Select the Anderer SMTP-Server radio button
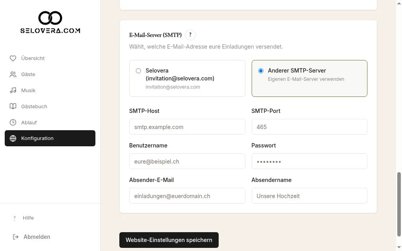Screen dimensions: 402x251 (261, 71)
